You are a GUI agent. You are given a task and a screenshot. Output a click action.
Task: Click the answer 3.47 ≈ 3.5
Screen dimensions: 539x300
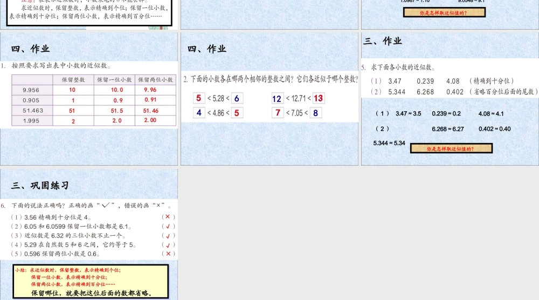click(x=409, y=113)
